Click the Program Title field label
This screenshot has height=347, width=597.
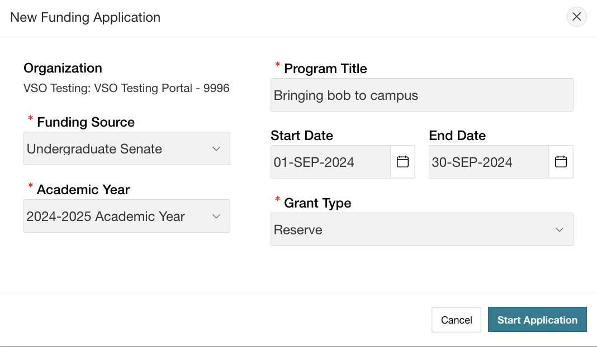[325, 69]
